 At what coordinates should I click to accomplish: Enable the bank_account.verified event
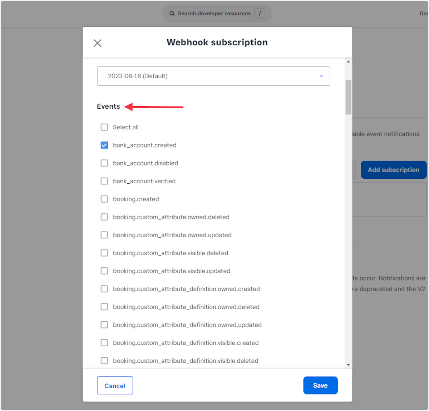pos(104,181)
